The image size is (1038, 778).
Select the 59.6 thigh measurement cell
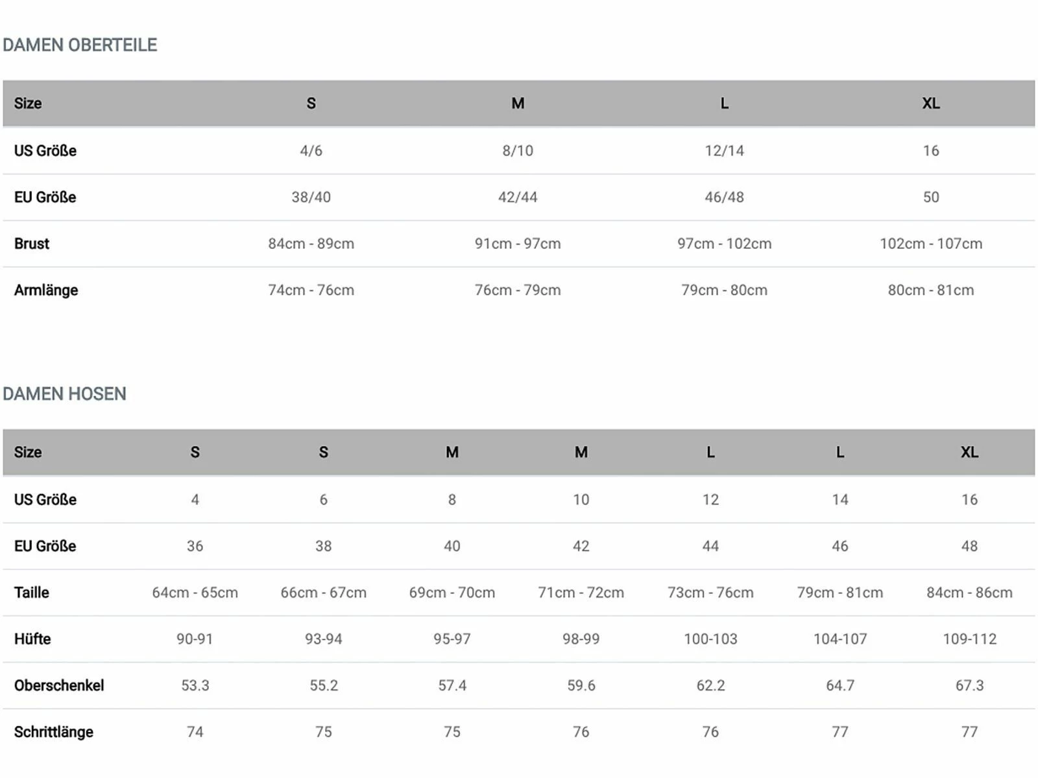(x=581, y=685)
